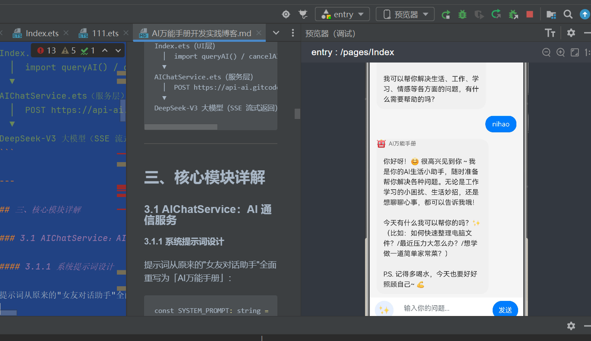The image size is (591, 341).
Task: Click the attach debugger to process icon
Action: 513,14
